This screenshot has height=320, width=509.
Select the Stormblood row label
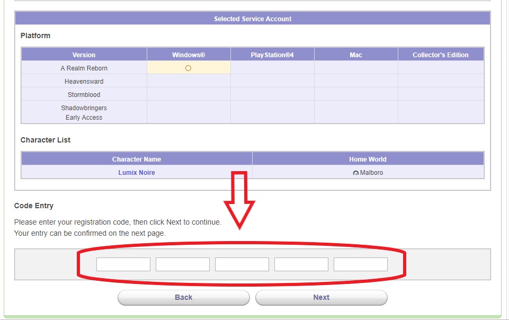(x=84, y=95)
